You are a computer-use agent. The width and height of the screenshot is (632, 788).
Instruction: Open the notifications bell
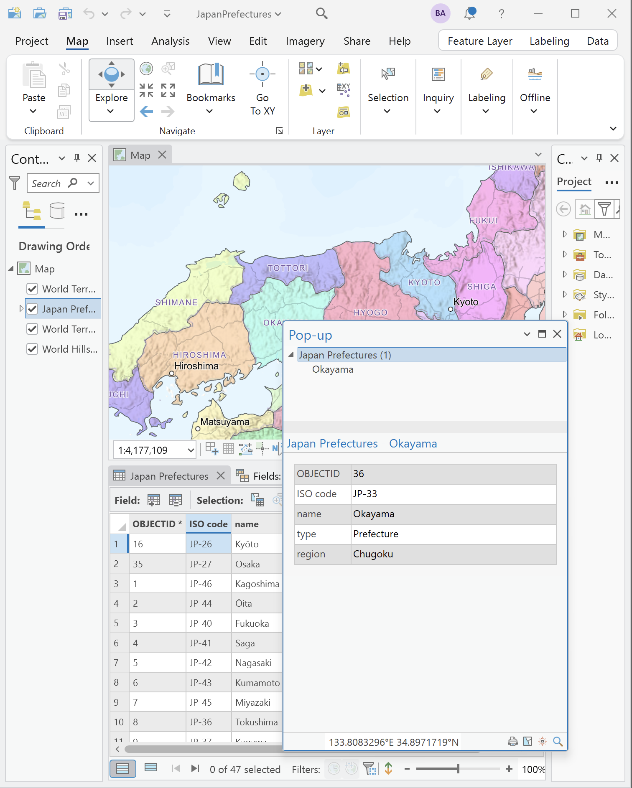(470, 13)
